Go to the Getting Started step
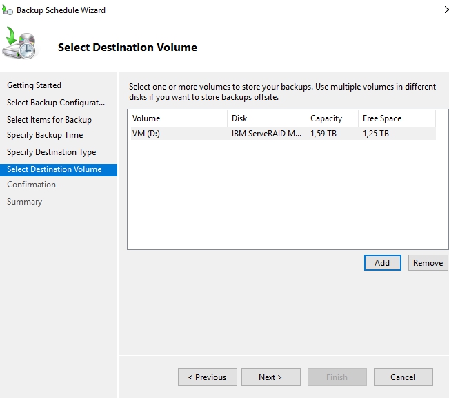This screenshot has height=398, width=449. [x=34, y=85]
